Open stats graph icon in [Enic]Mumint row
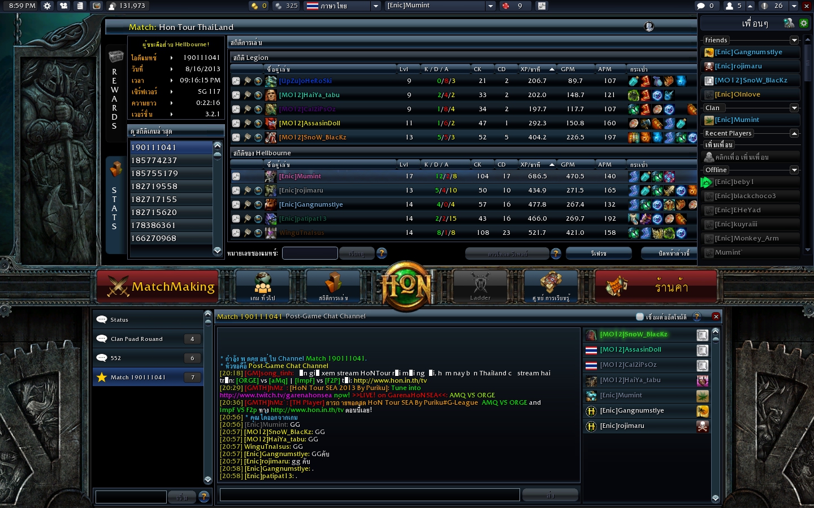The height and width of the screenshot is (508, 814). pyautogui.click(x=236, y=176)
